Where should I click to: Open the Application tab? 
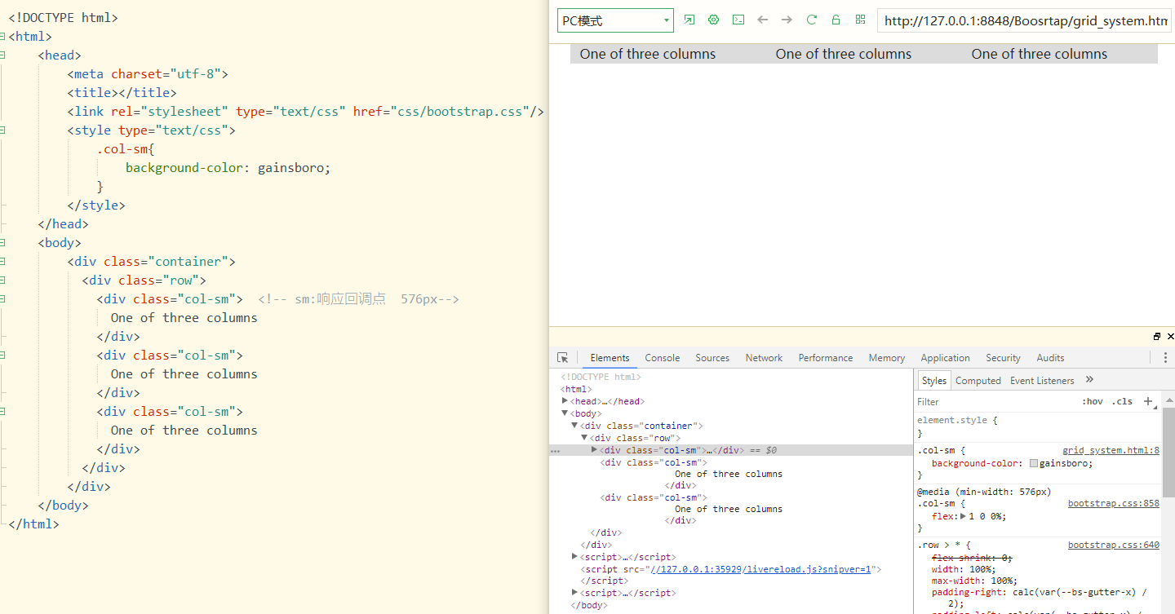(945, 358)
